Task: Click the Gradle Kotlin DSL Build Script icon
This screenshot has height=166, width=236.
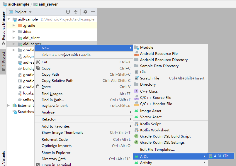Action: pyautogui.click(x=136, y=136)
